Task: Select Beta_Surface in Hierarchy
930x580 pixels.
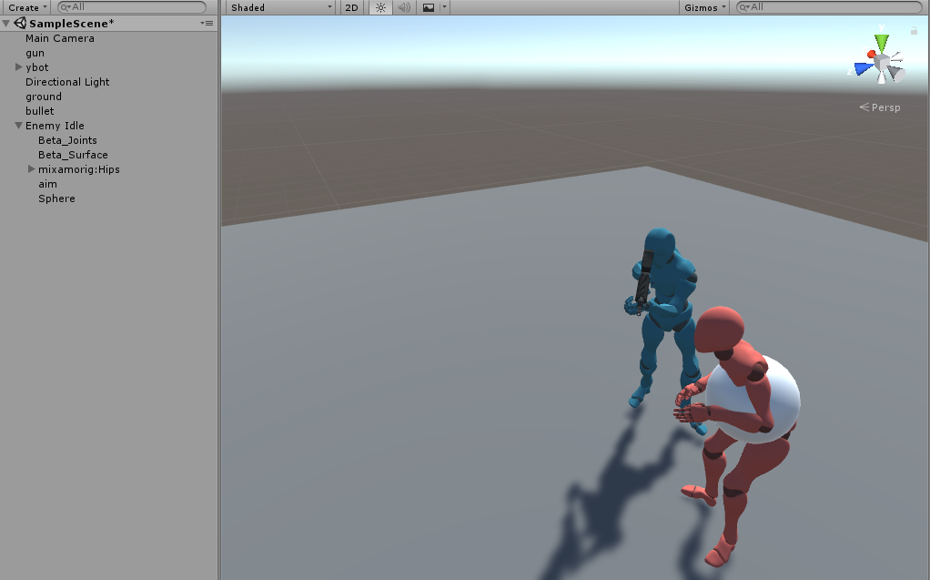Action: click(x=73, y=155)
